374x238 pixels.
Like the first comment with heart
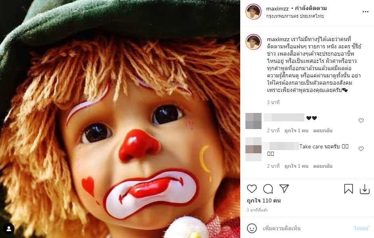click(x=361, y=121)
